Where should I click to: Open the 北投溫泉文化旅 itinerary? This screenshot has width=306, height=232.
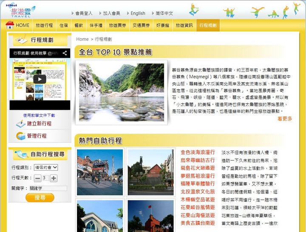198,192
